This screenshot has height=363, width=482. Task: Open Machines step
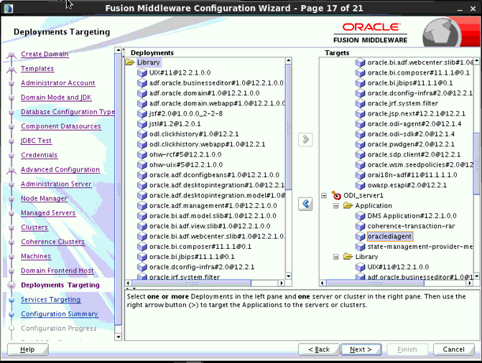36,256
